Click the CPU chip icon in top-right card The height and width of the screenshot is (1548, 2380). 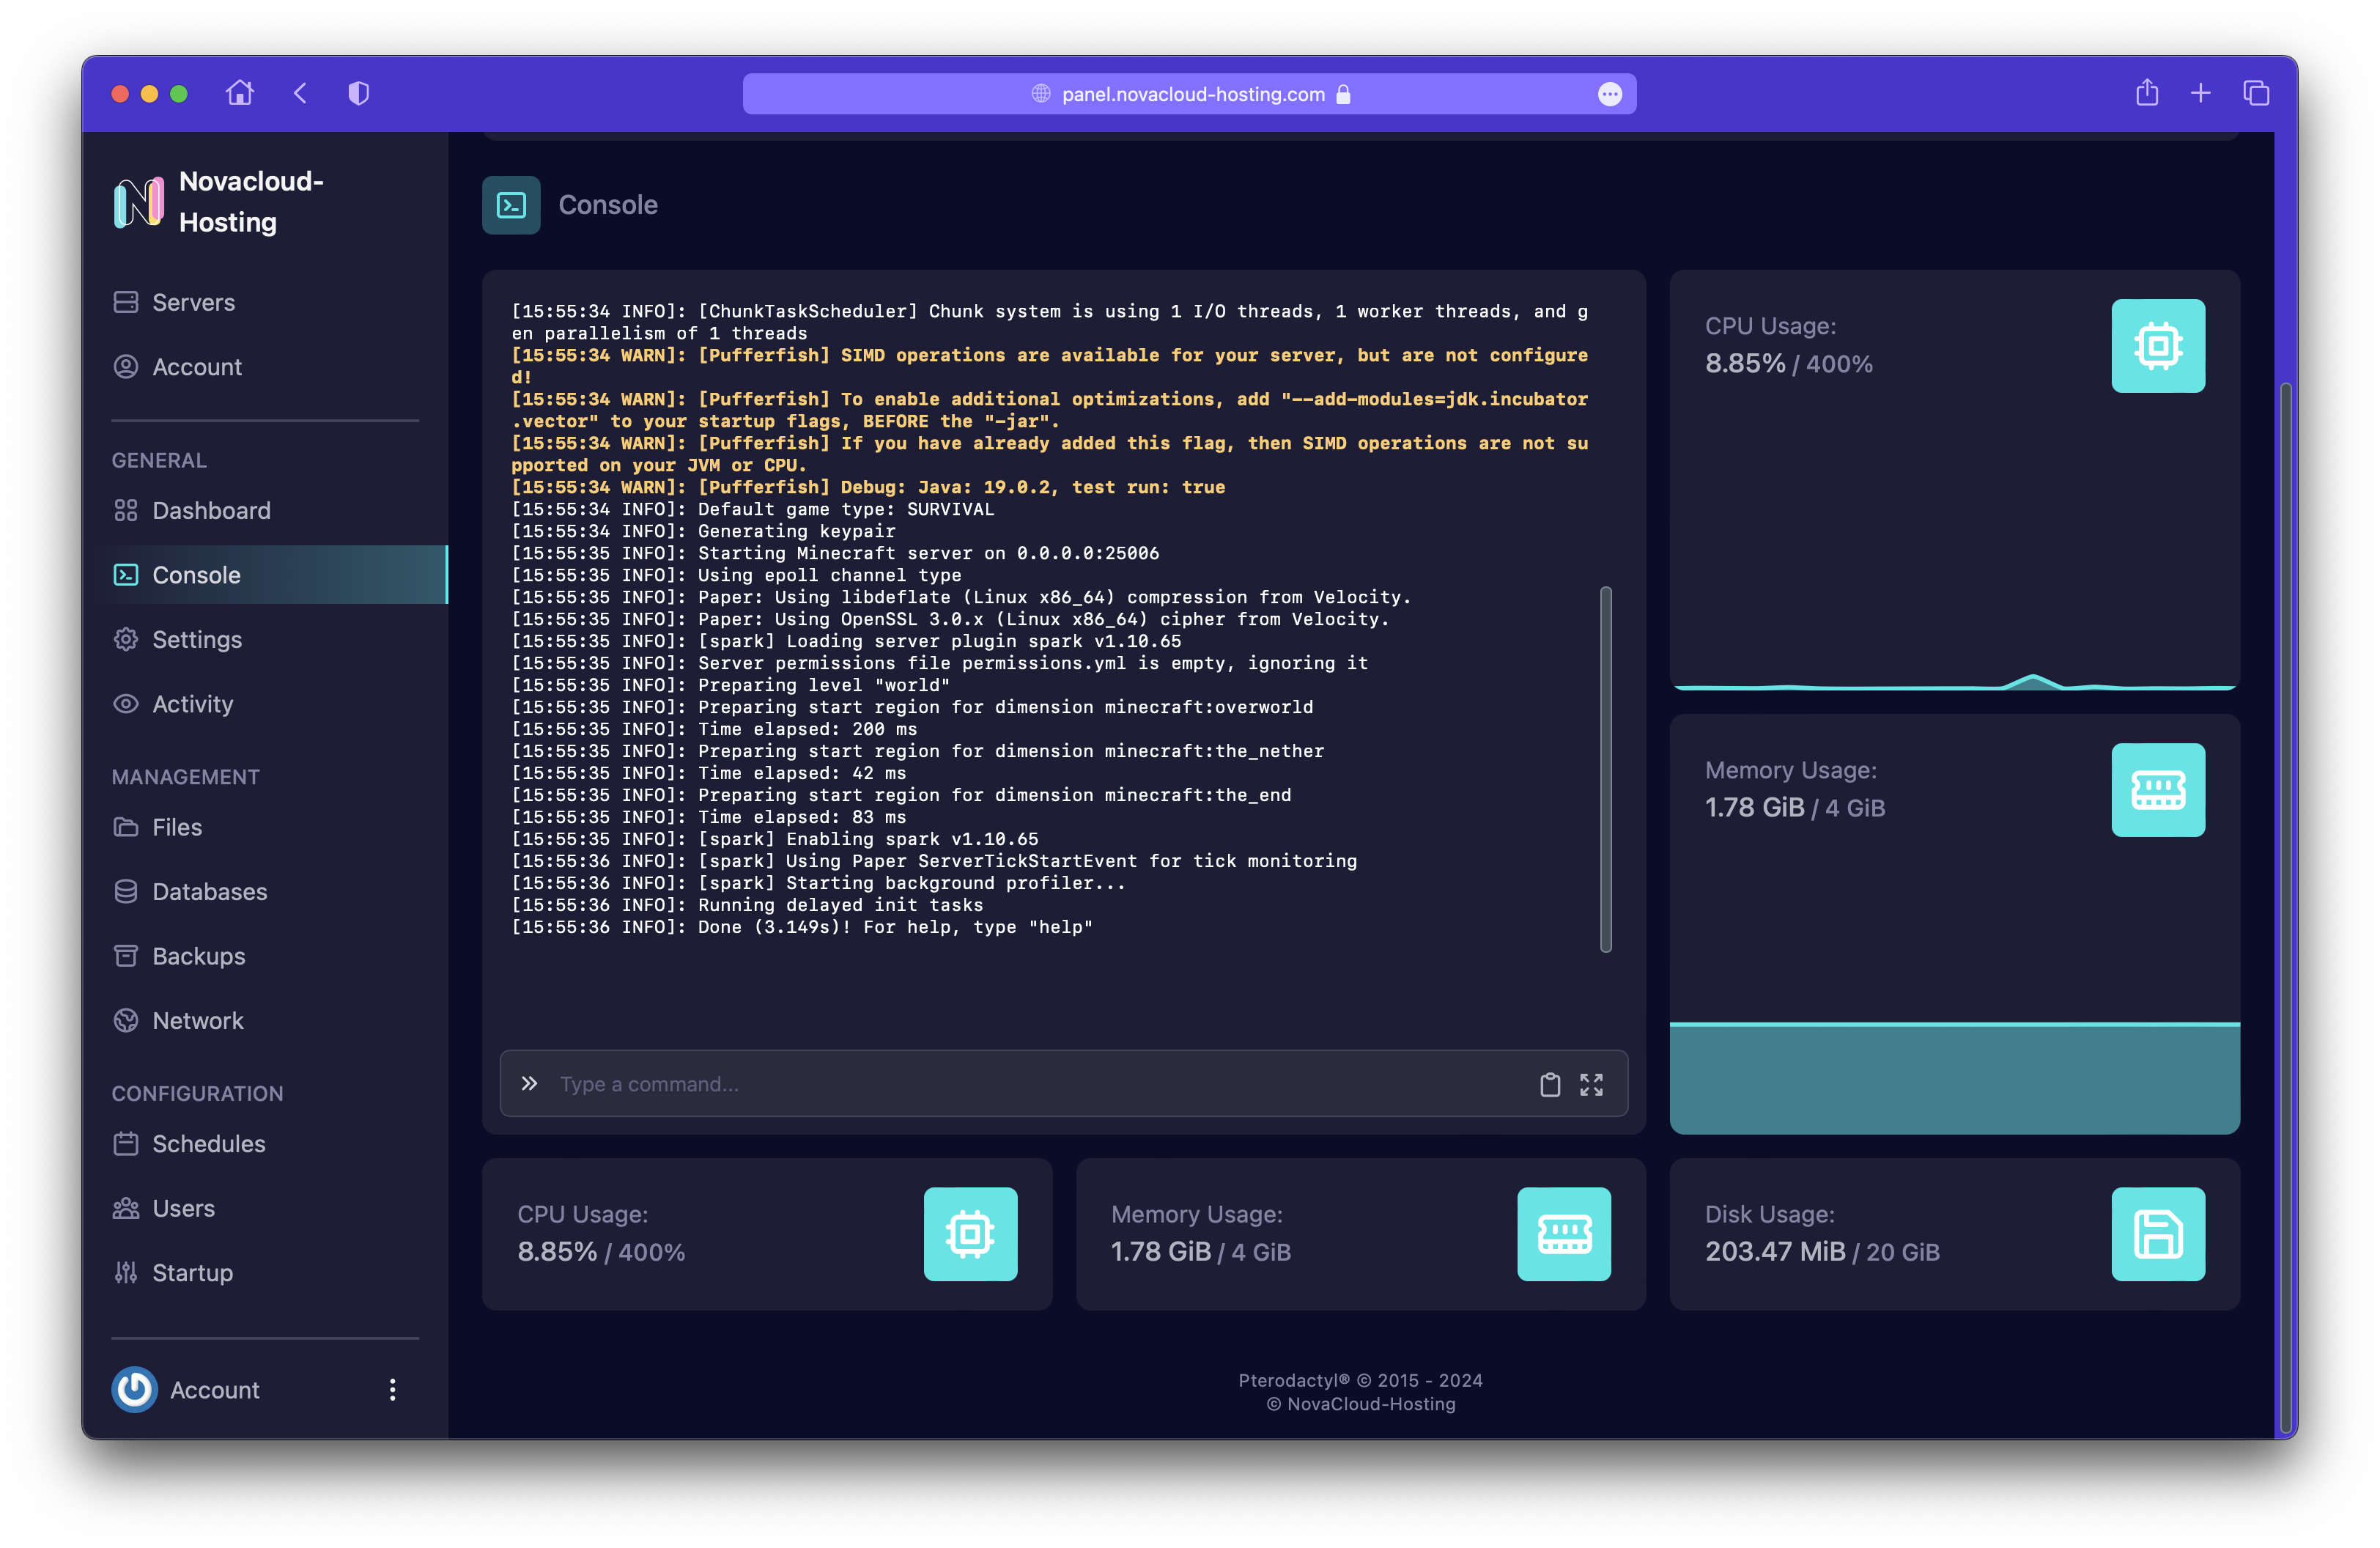[x=2157, y=346]
